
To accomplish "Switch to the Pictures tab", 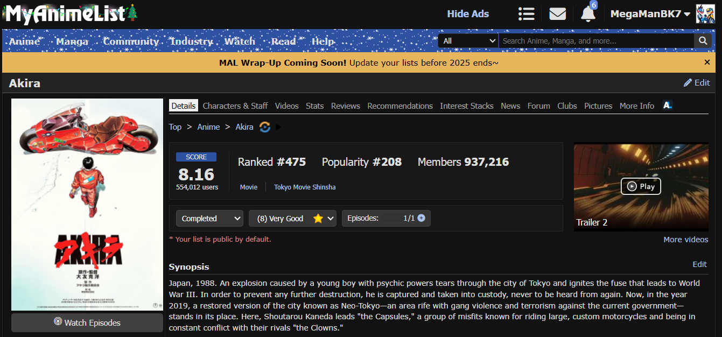I will (x=598, y=106).
